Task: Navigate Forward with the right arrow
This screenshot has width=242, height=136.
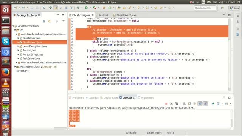Action: point(169,8)
